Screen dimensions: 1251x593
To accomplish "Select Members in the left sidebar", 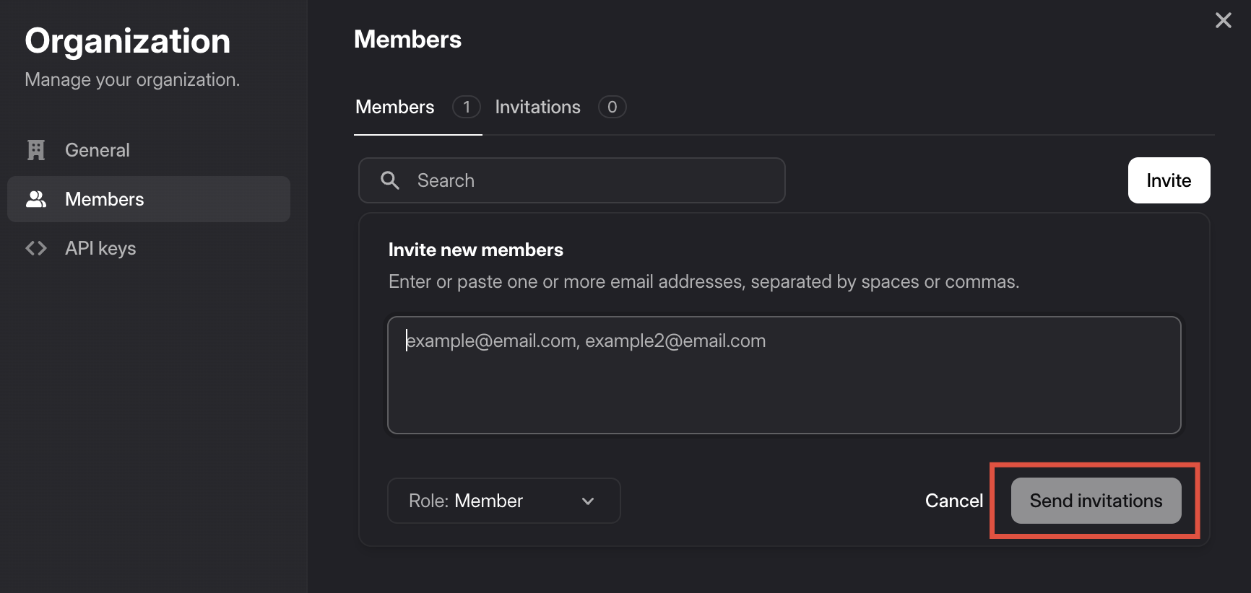I will [105, 199].
